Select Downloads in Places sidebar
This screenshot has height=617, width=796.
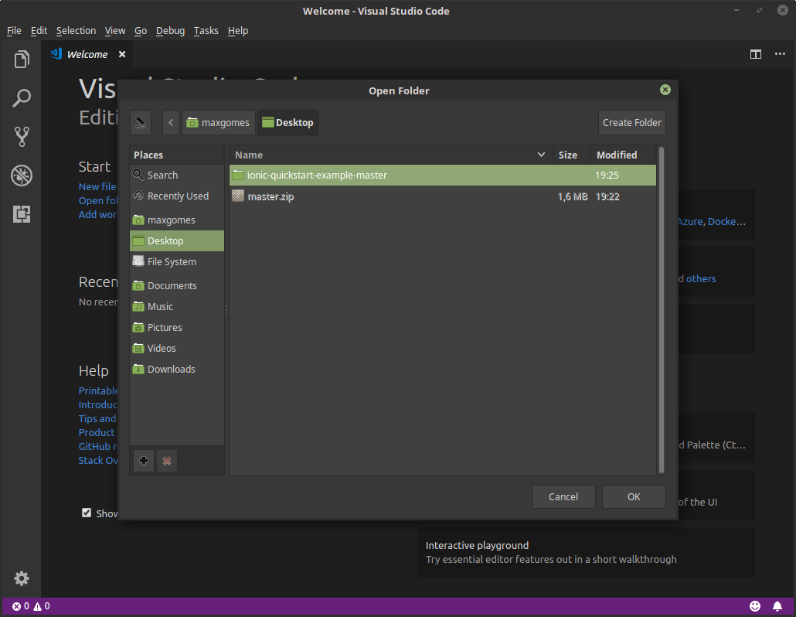tap(177, 369)
